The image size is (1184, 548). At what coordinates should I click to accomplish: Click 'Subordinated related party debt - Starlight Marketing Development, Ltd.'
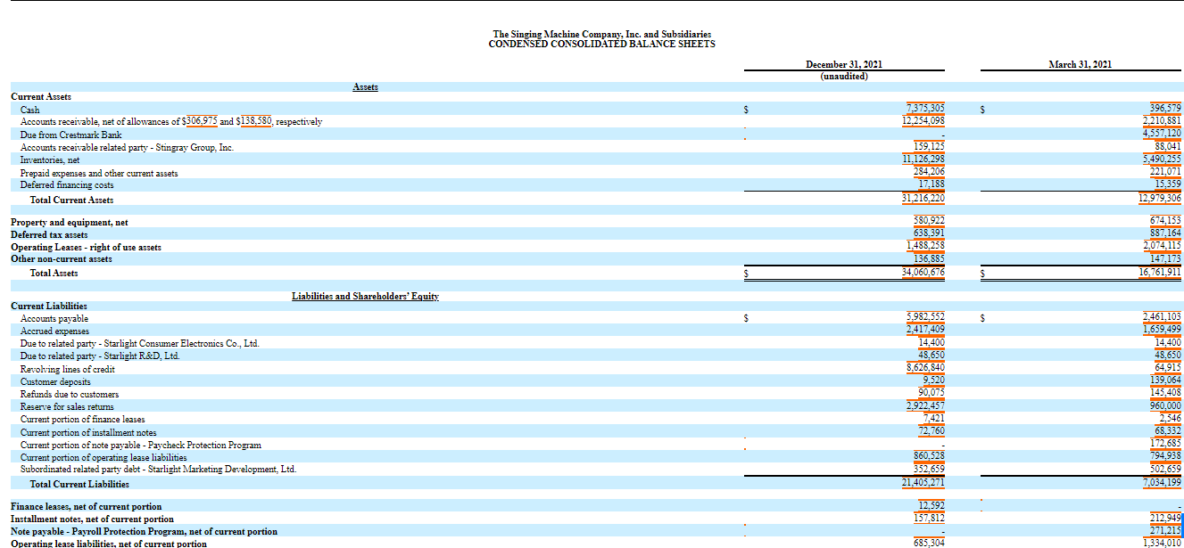[158, 470]
